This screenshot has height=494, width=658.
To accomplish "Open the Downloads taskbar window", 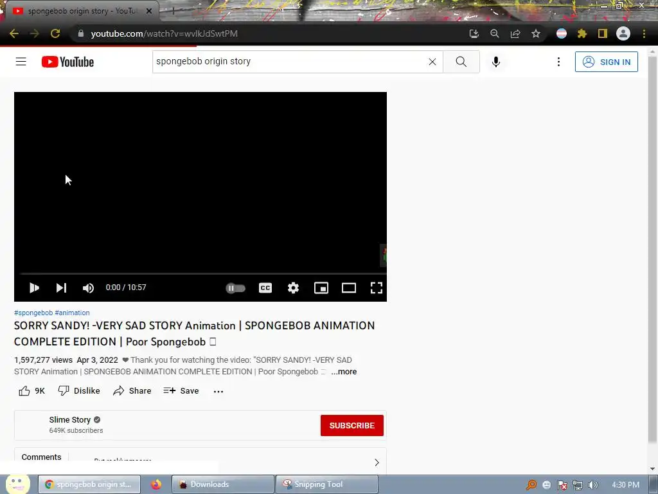I will pos(222,484).
